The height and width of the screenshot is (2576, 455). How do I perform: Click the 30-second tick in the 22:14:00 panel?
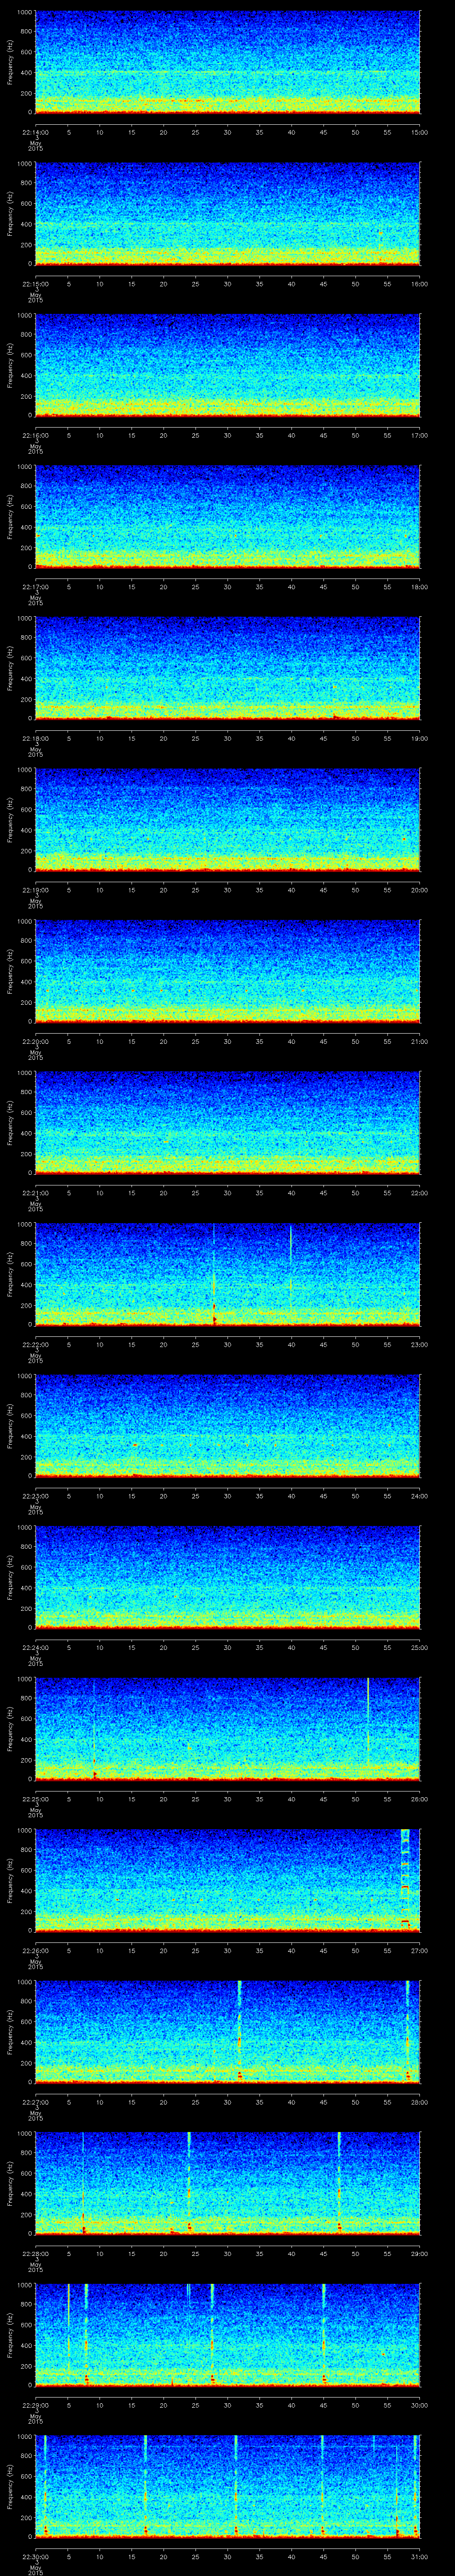tap(227, 131)
